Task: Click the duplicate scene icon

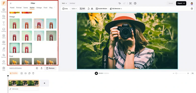Action: coord(29,73)
